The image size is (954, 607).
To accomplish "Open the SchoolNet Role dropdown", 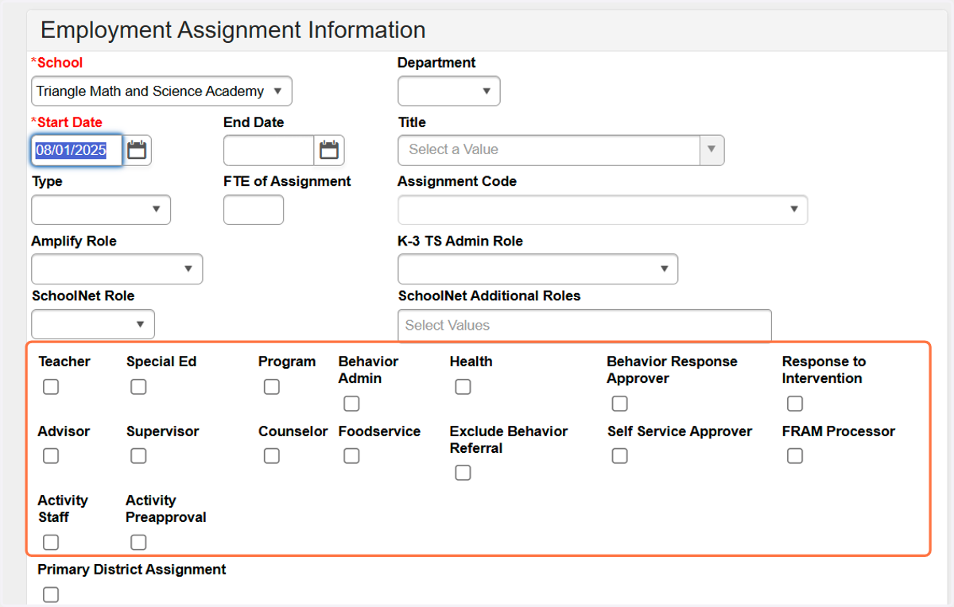I will [x=93, y=324].
